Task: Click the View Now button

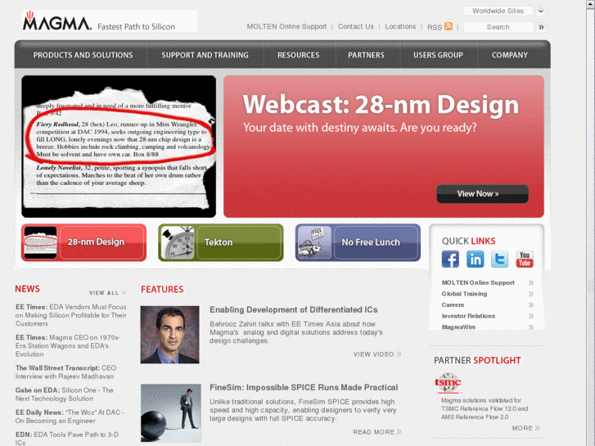Action: point(482,194)
